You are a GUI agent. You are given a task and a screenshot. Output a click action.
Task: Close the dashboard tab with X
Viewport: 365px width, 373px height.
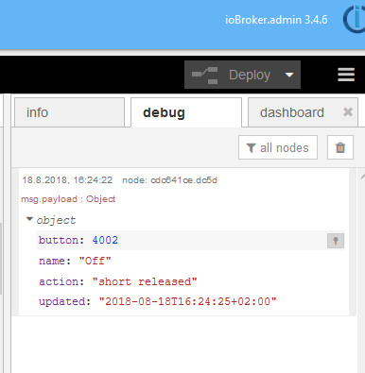click(x=348, y=112)
